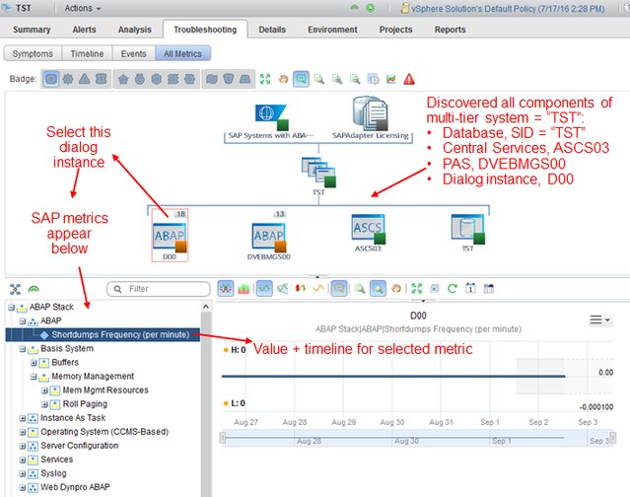Click the D00 ABAP dialog instance node
Screen dimensions: 630x497
(x=170, y=236)
